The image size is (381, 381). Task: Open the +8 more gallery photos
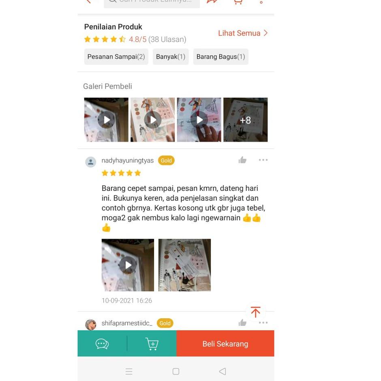coord(245,120)
